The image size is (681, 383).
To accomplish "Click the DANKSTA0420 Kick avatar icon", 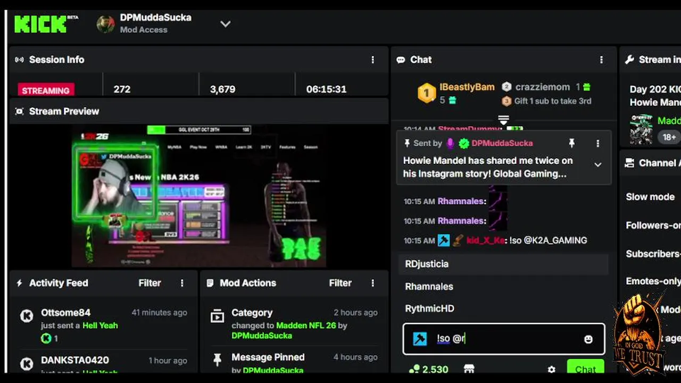I will coord(27,364).
